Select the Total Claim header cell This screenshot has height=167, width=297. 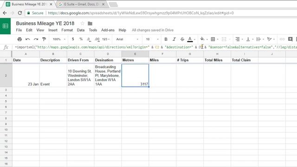[245, 60]
